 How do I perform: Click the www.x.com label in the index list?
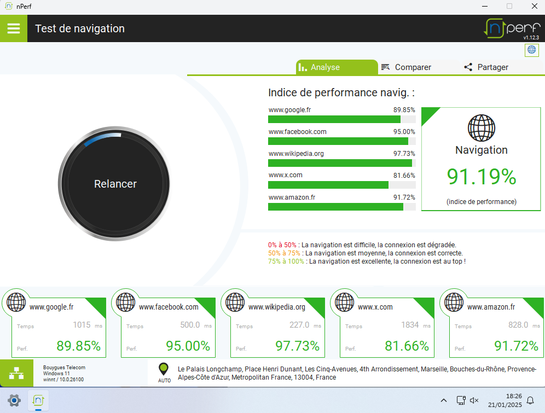tap(286, 176)
